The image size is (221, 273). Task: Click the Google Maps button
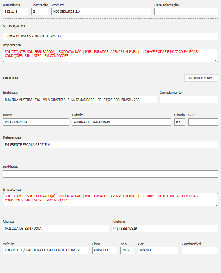tap(201, 78)
